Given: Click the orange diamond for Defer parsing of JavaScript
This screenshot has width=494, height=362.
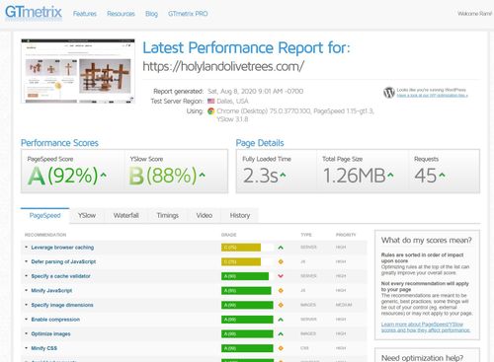Looking at the screenshot, I should 281,261.
